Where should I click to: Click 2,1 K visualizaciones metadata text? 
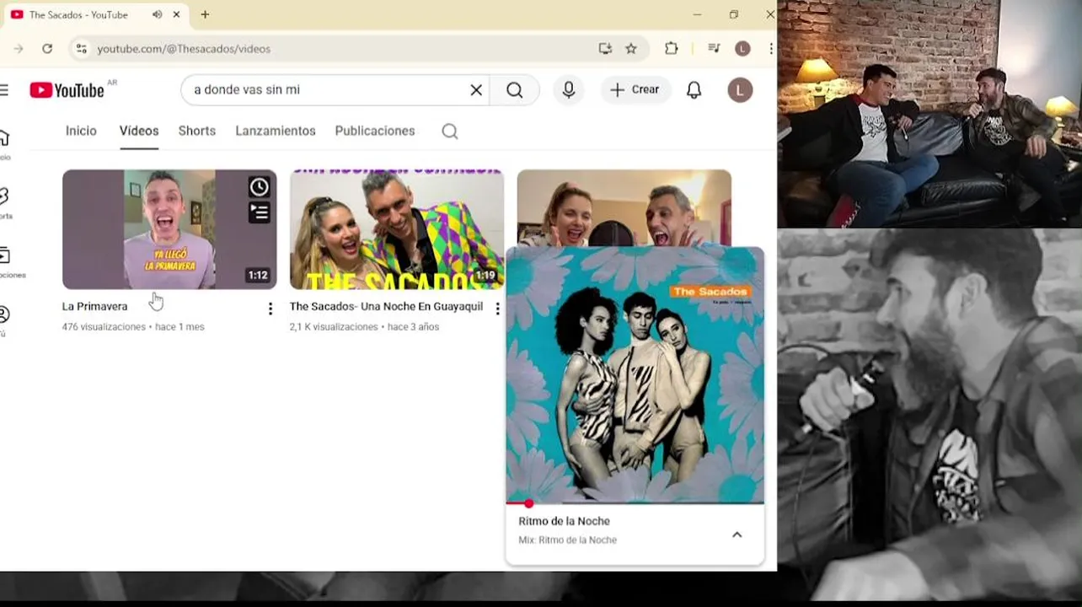click(x=334, y=327)
